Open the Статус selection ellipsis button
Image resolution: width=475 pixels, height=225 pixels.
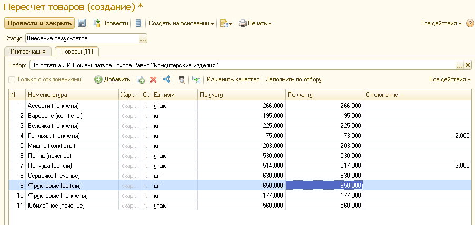coord(143,38)
